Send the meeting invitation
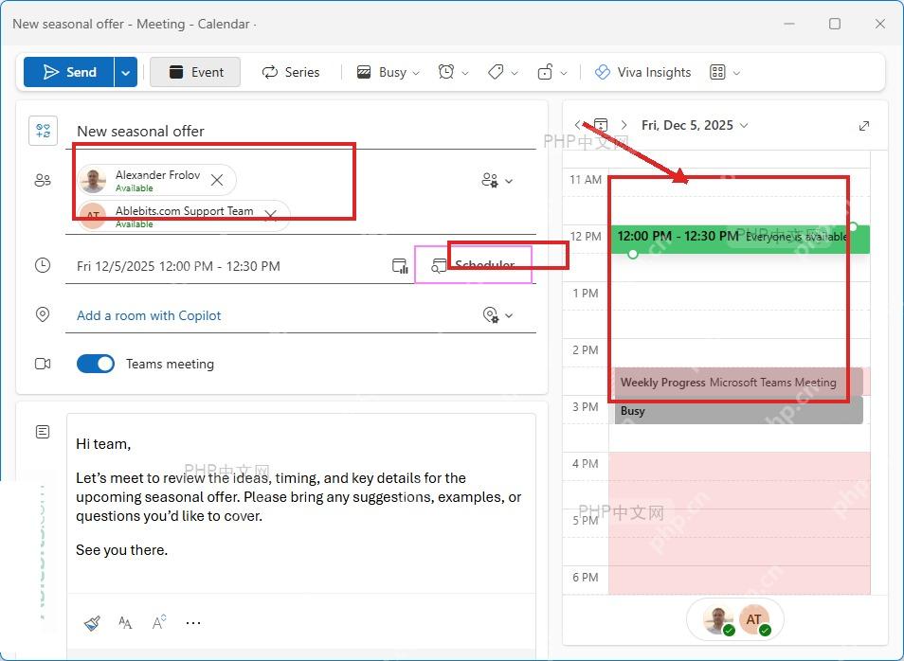904x661 pixels. [68, 72]
